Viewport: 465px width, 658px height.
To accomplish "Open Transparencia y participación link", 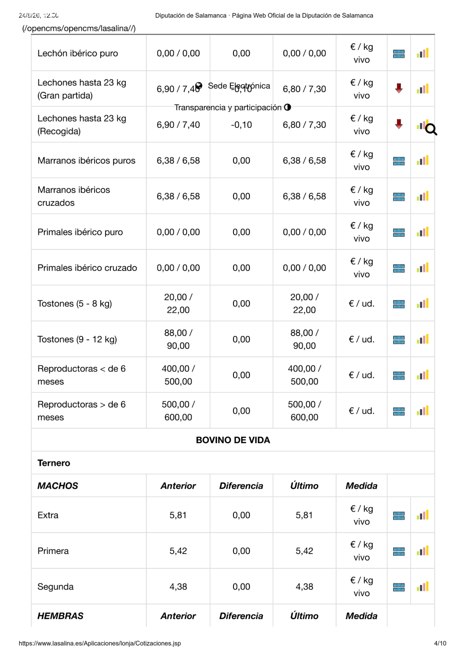I will [x=228, y=107].
